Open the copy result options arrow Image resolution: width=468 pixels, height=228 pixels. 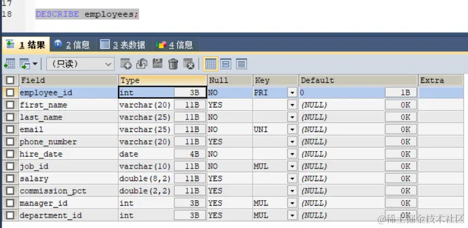coord(35,64)
